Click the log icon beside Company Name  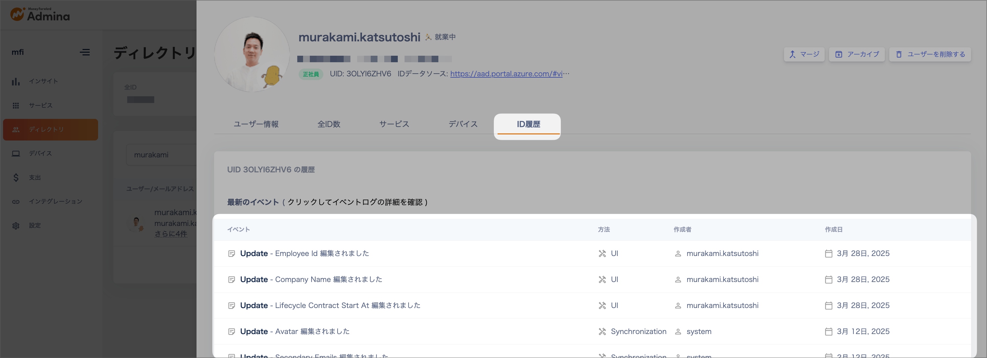tap(231, 280)
